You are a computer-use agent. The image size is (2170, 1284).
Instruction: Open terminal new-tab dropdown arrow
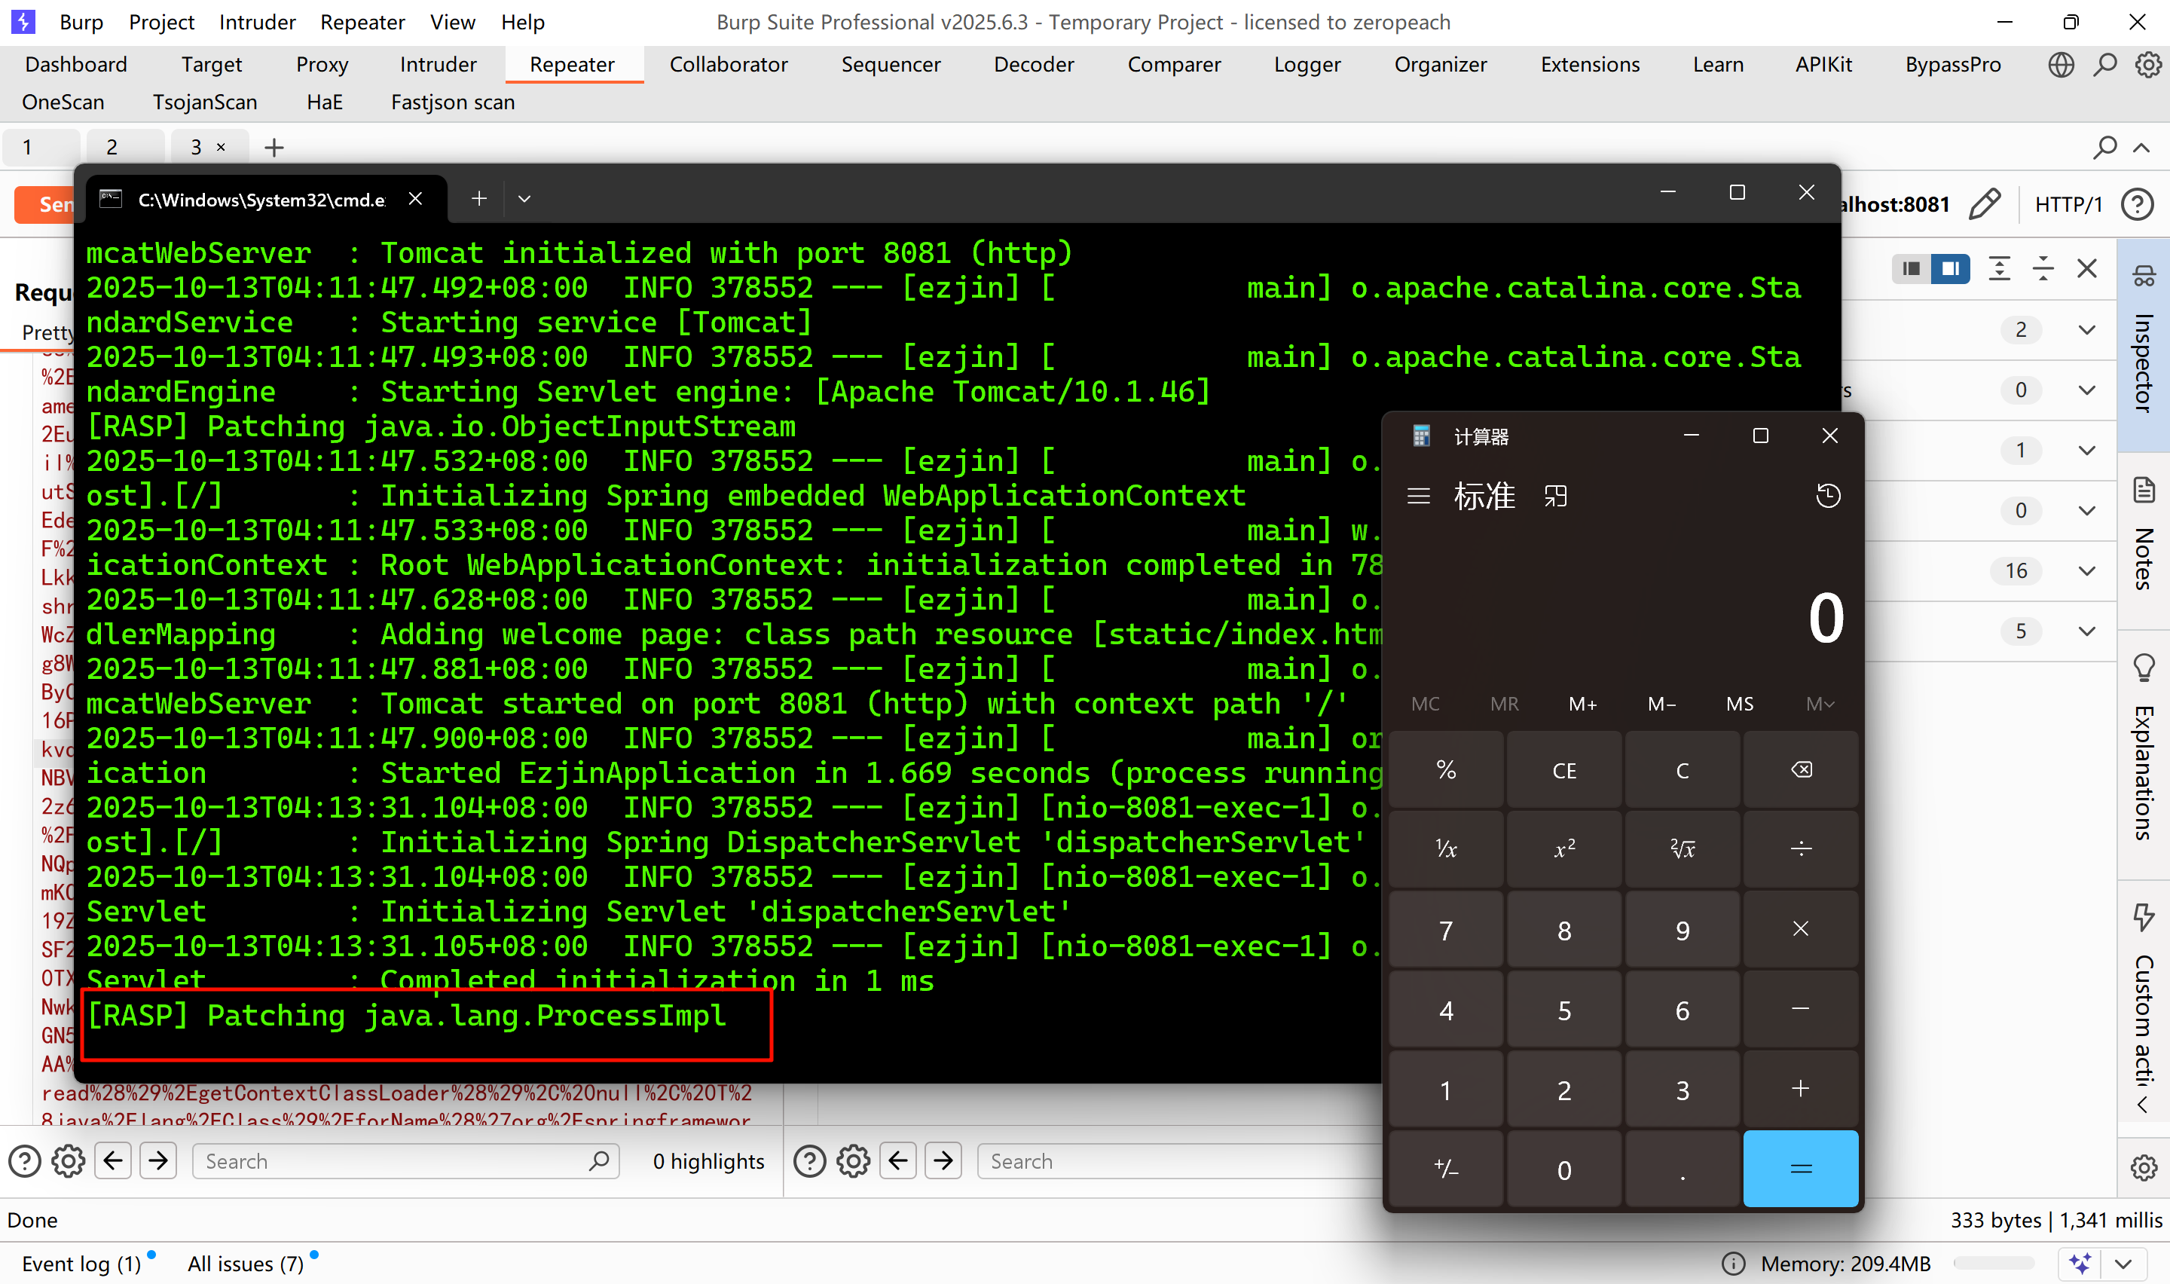click(524, 199)
